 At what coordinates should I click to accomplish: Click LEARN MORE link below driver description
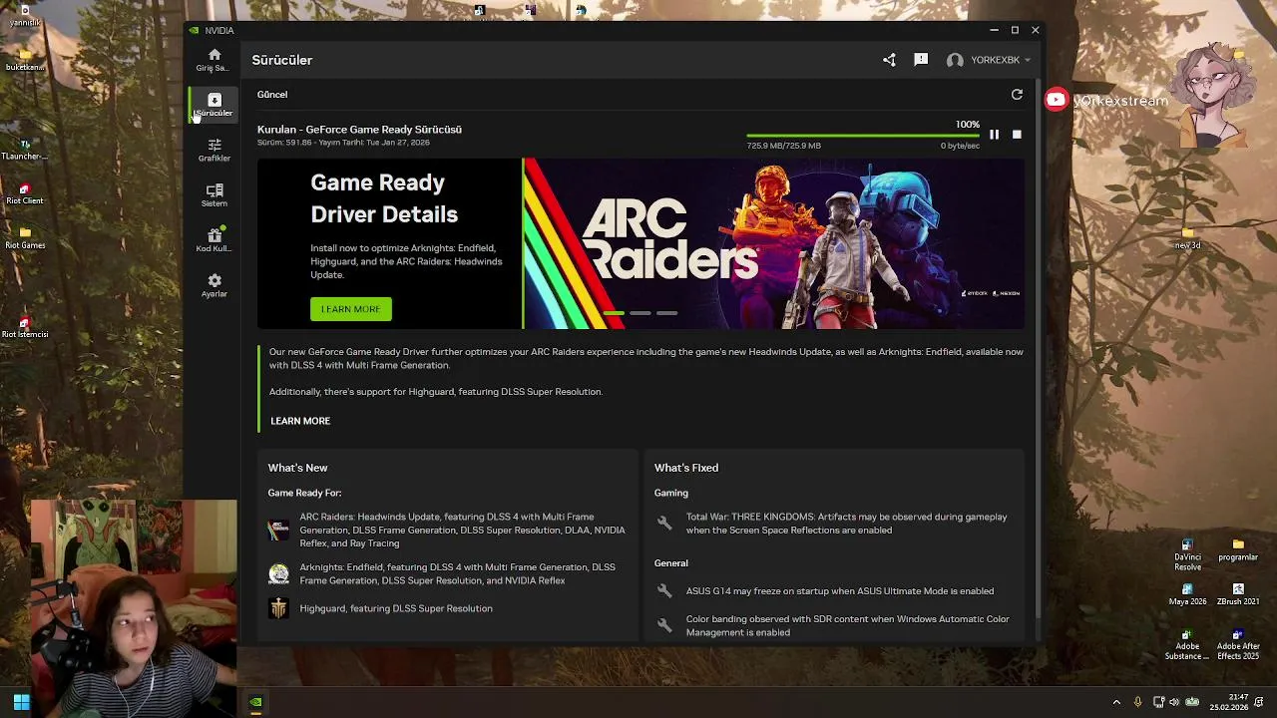[300, 421]
